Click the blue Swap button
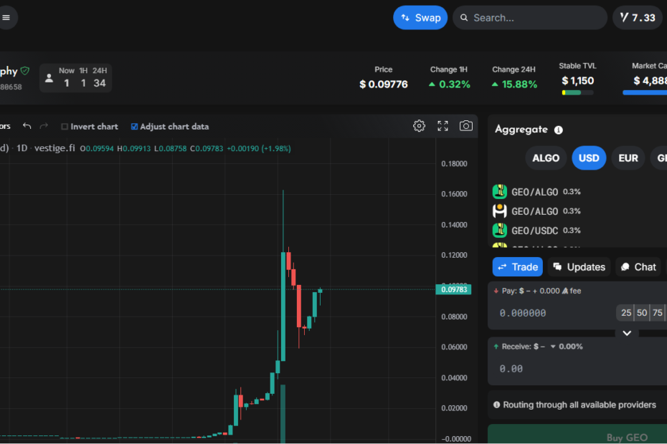 [420, 18]
